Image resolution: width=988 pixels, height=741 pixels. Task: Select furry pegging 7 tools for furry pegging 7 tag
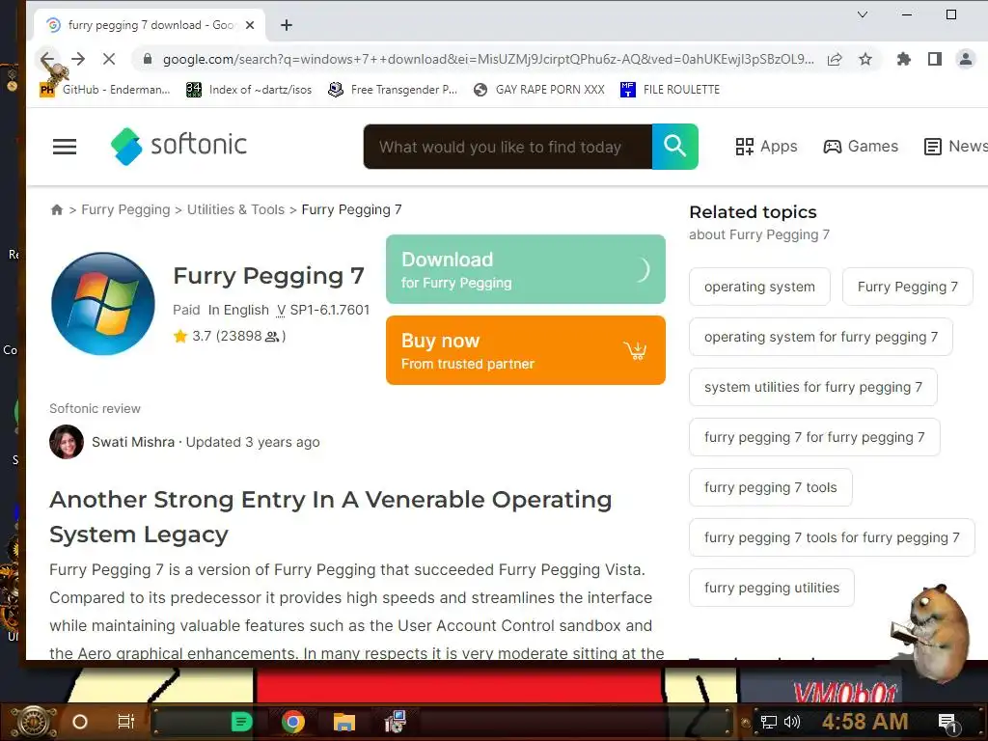click(832, 537)
